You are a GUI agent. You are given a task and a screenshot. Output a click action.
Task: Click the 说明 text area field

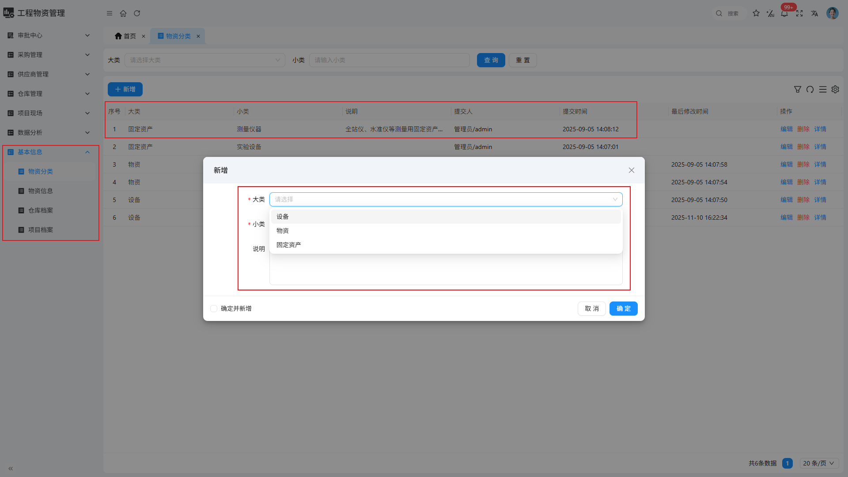[446, 270]
